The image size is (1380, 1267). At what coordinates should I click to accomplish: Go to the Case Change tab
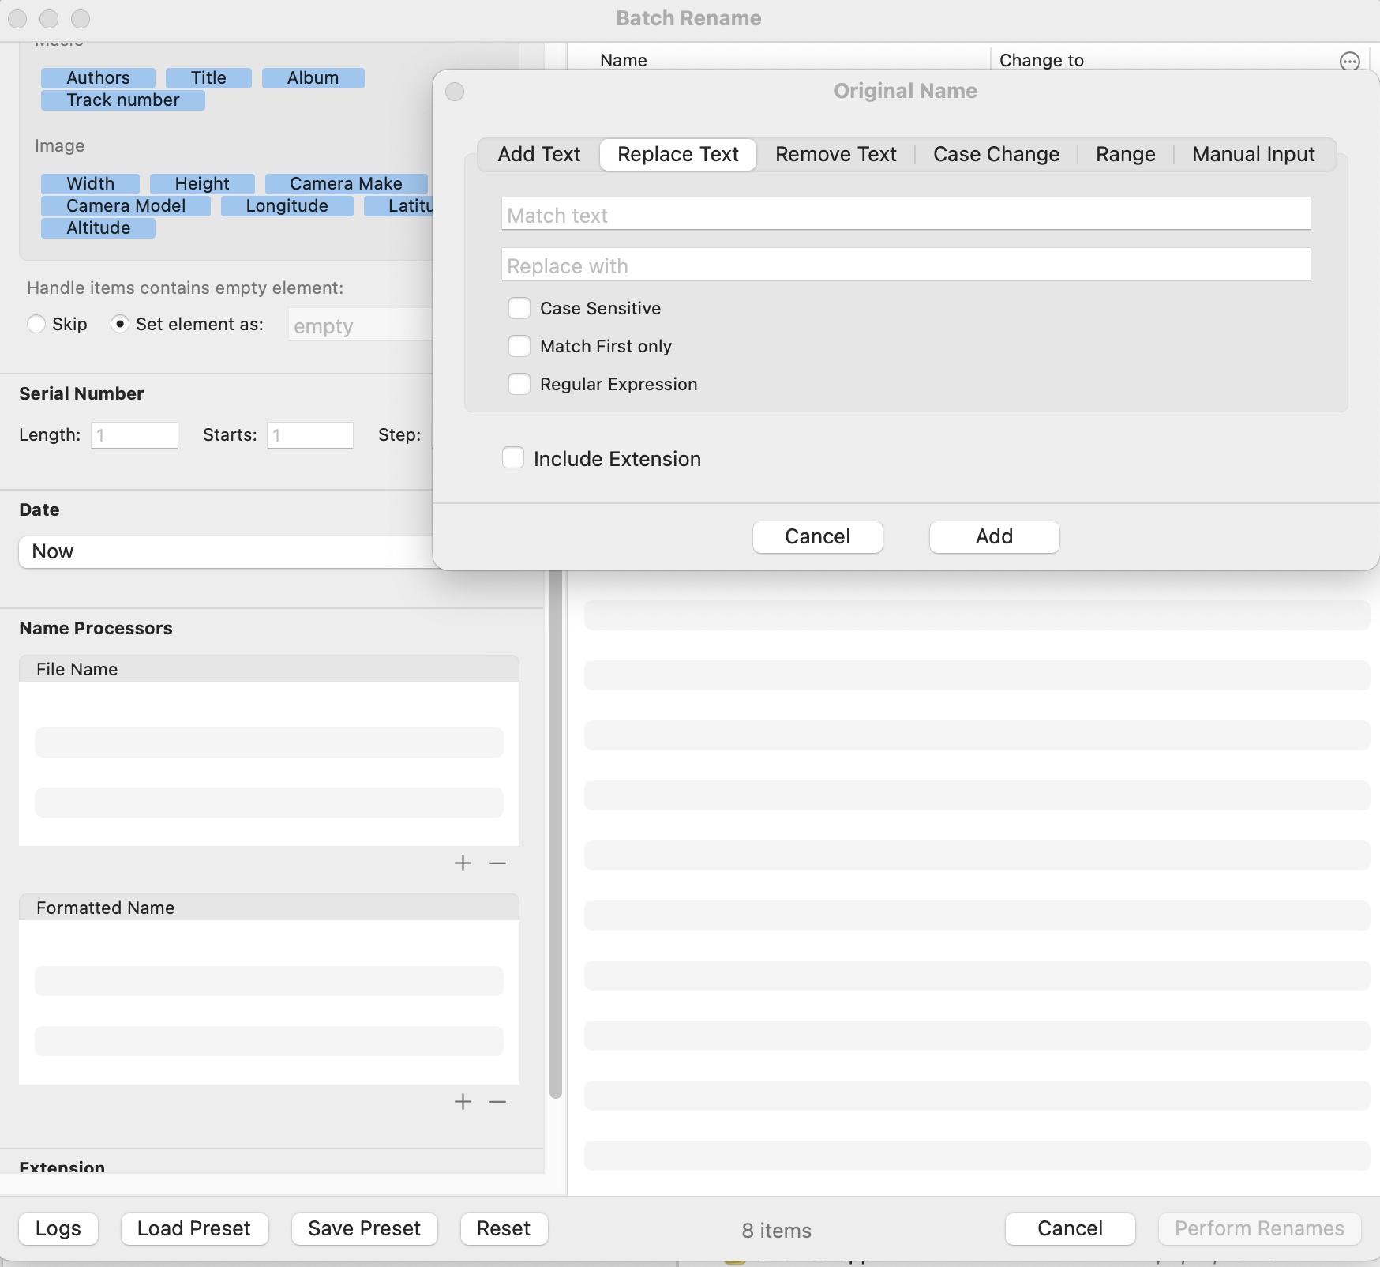click(996, 154)
